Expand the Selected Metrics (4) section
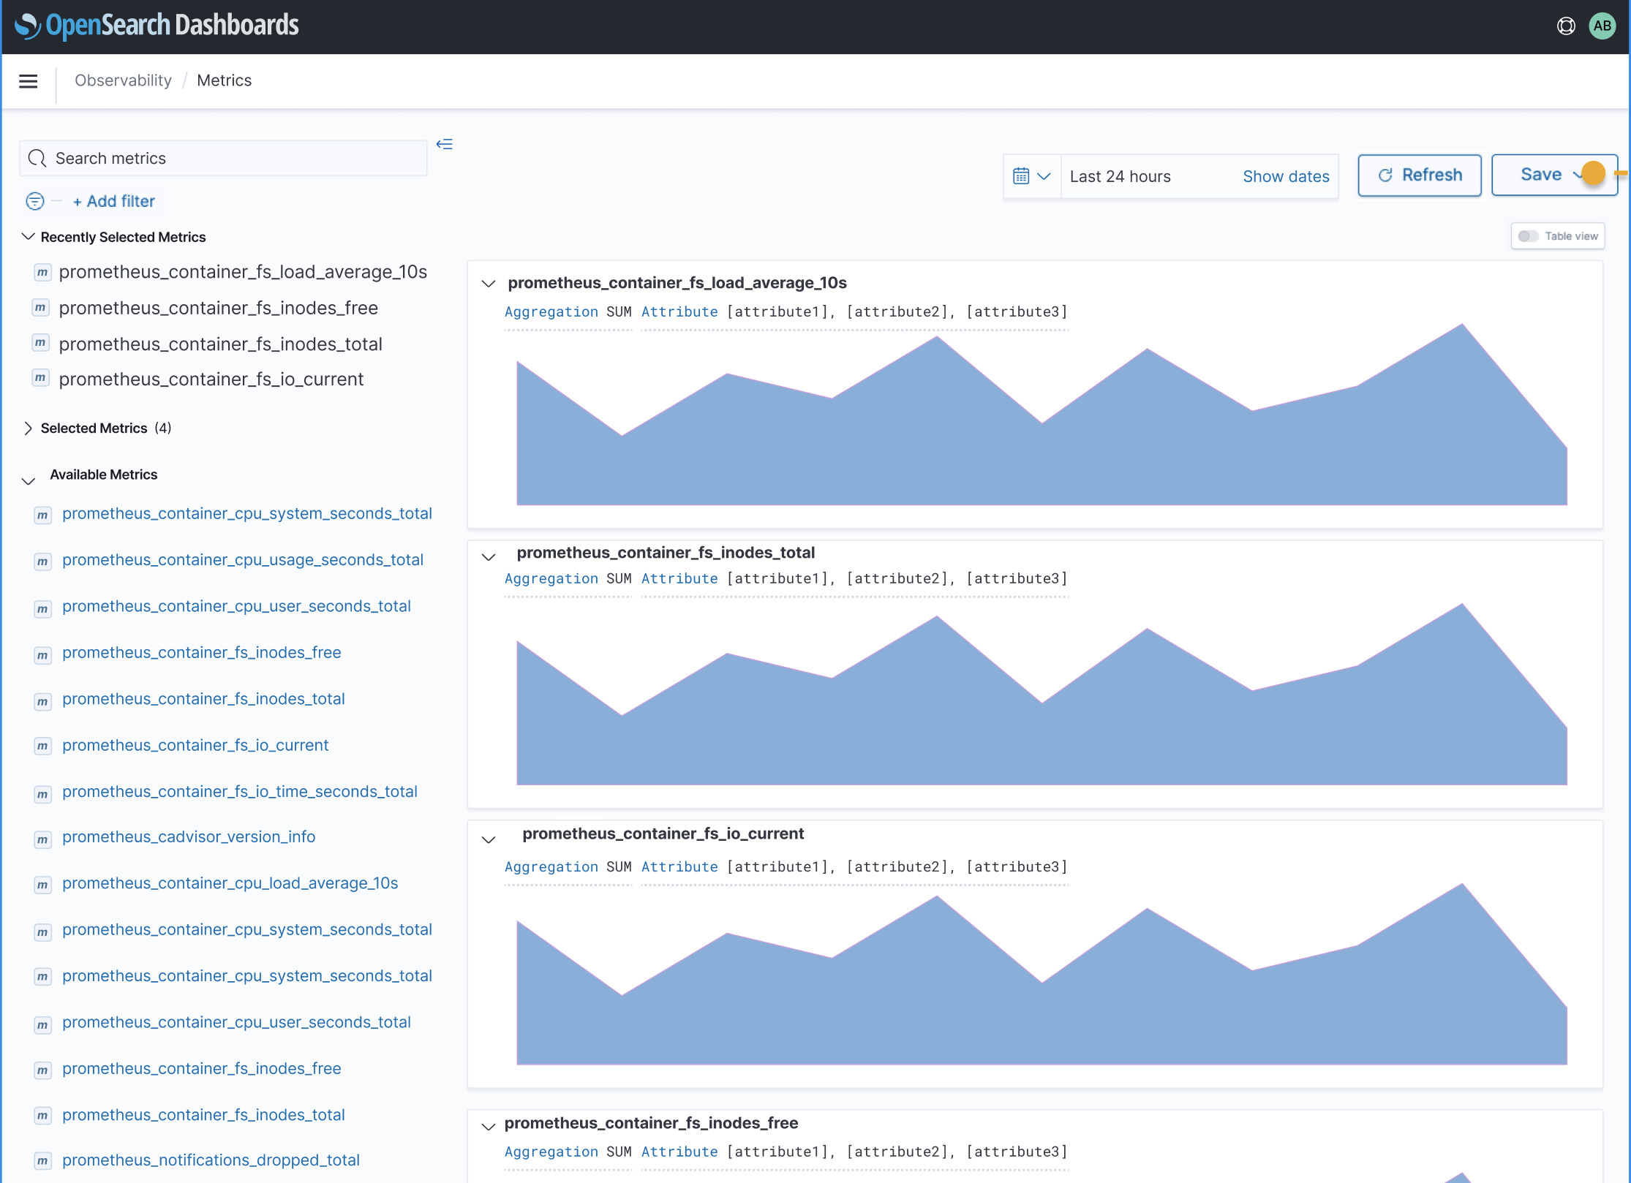This screenshot has width=1631, height=1183. [28, 428]
